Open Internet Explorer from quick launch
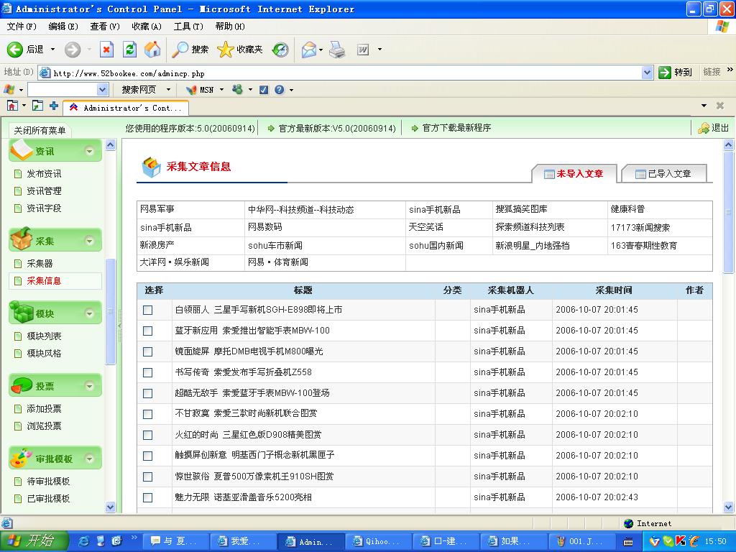Viewport: 736px width, 552px height. 85,541
